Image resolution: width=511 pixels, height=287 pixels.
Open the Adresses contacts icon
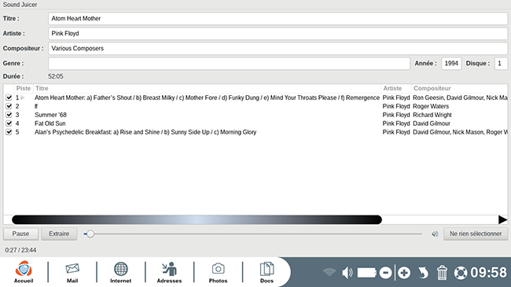click(x=169, y=272)
